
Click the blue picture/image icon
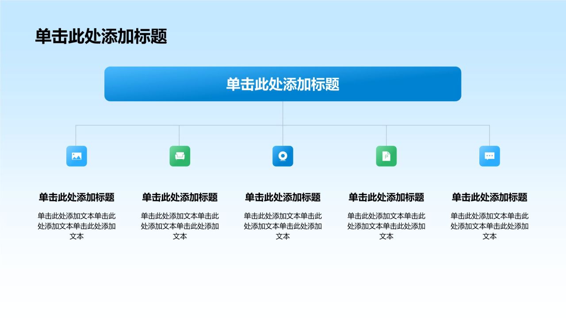(x=76, y=156)
